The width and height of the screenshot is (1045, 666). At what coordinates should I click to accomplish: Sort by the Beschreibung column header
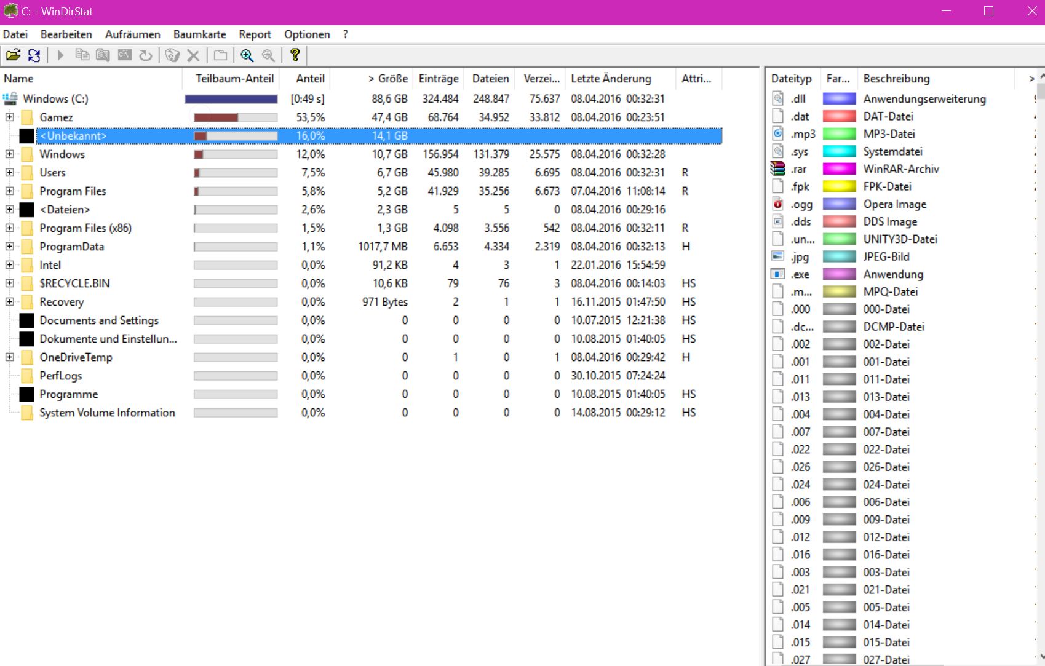click(935, 79)
